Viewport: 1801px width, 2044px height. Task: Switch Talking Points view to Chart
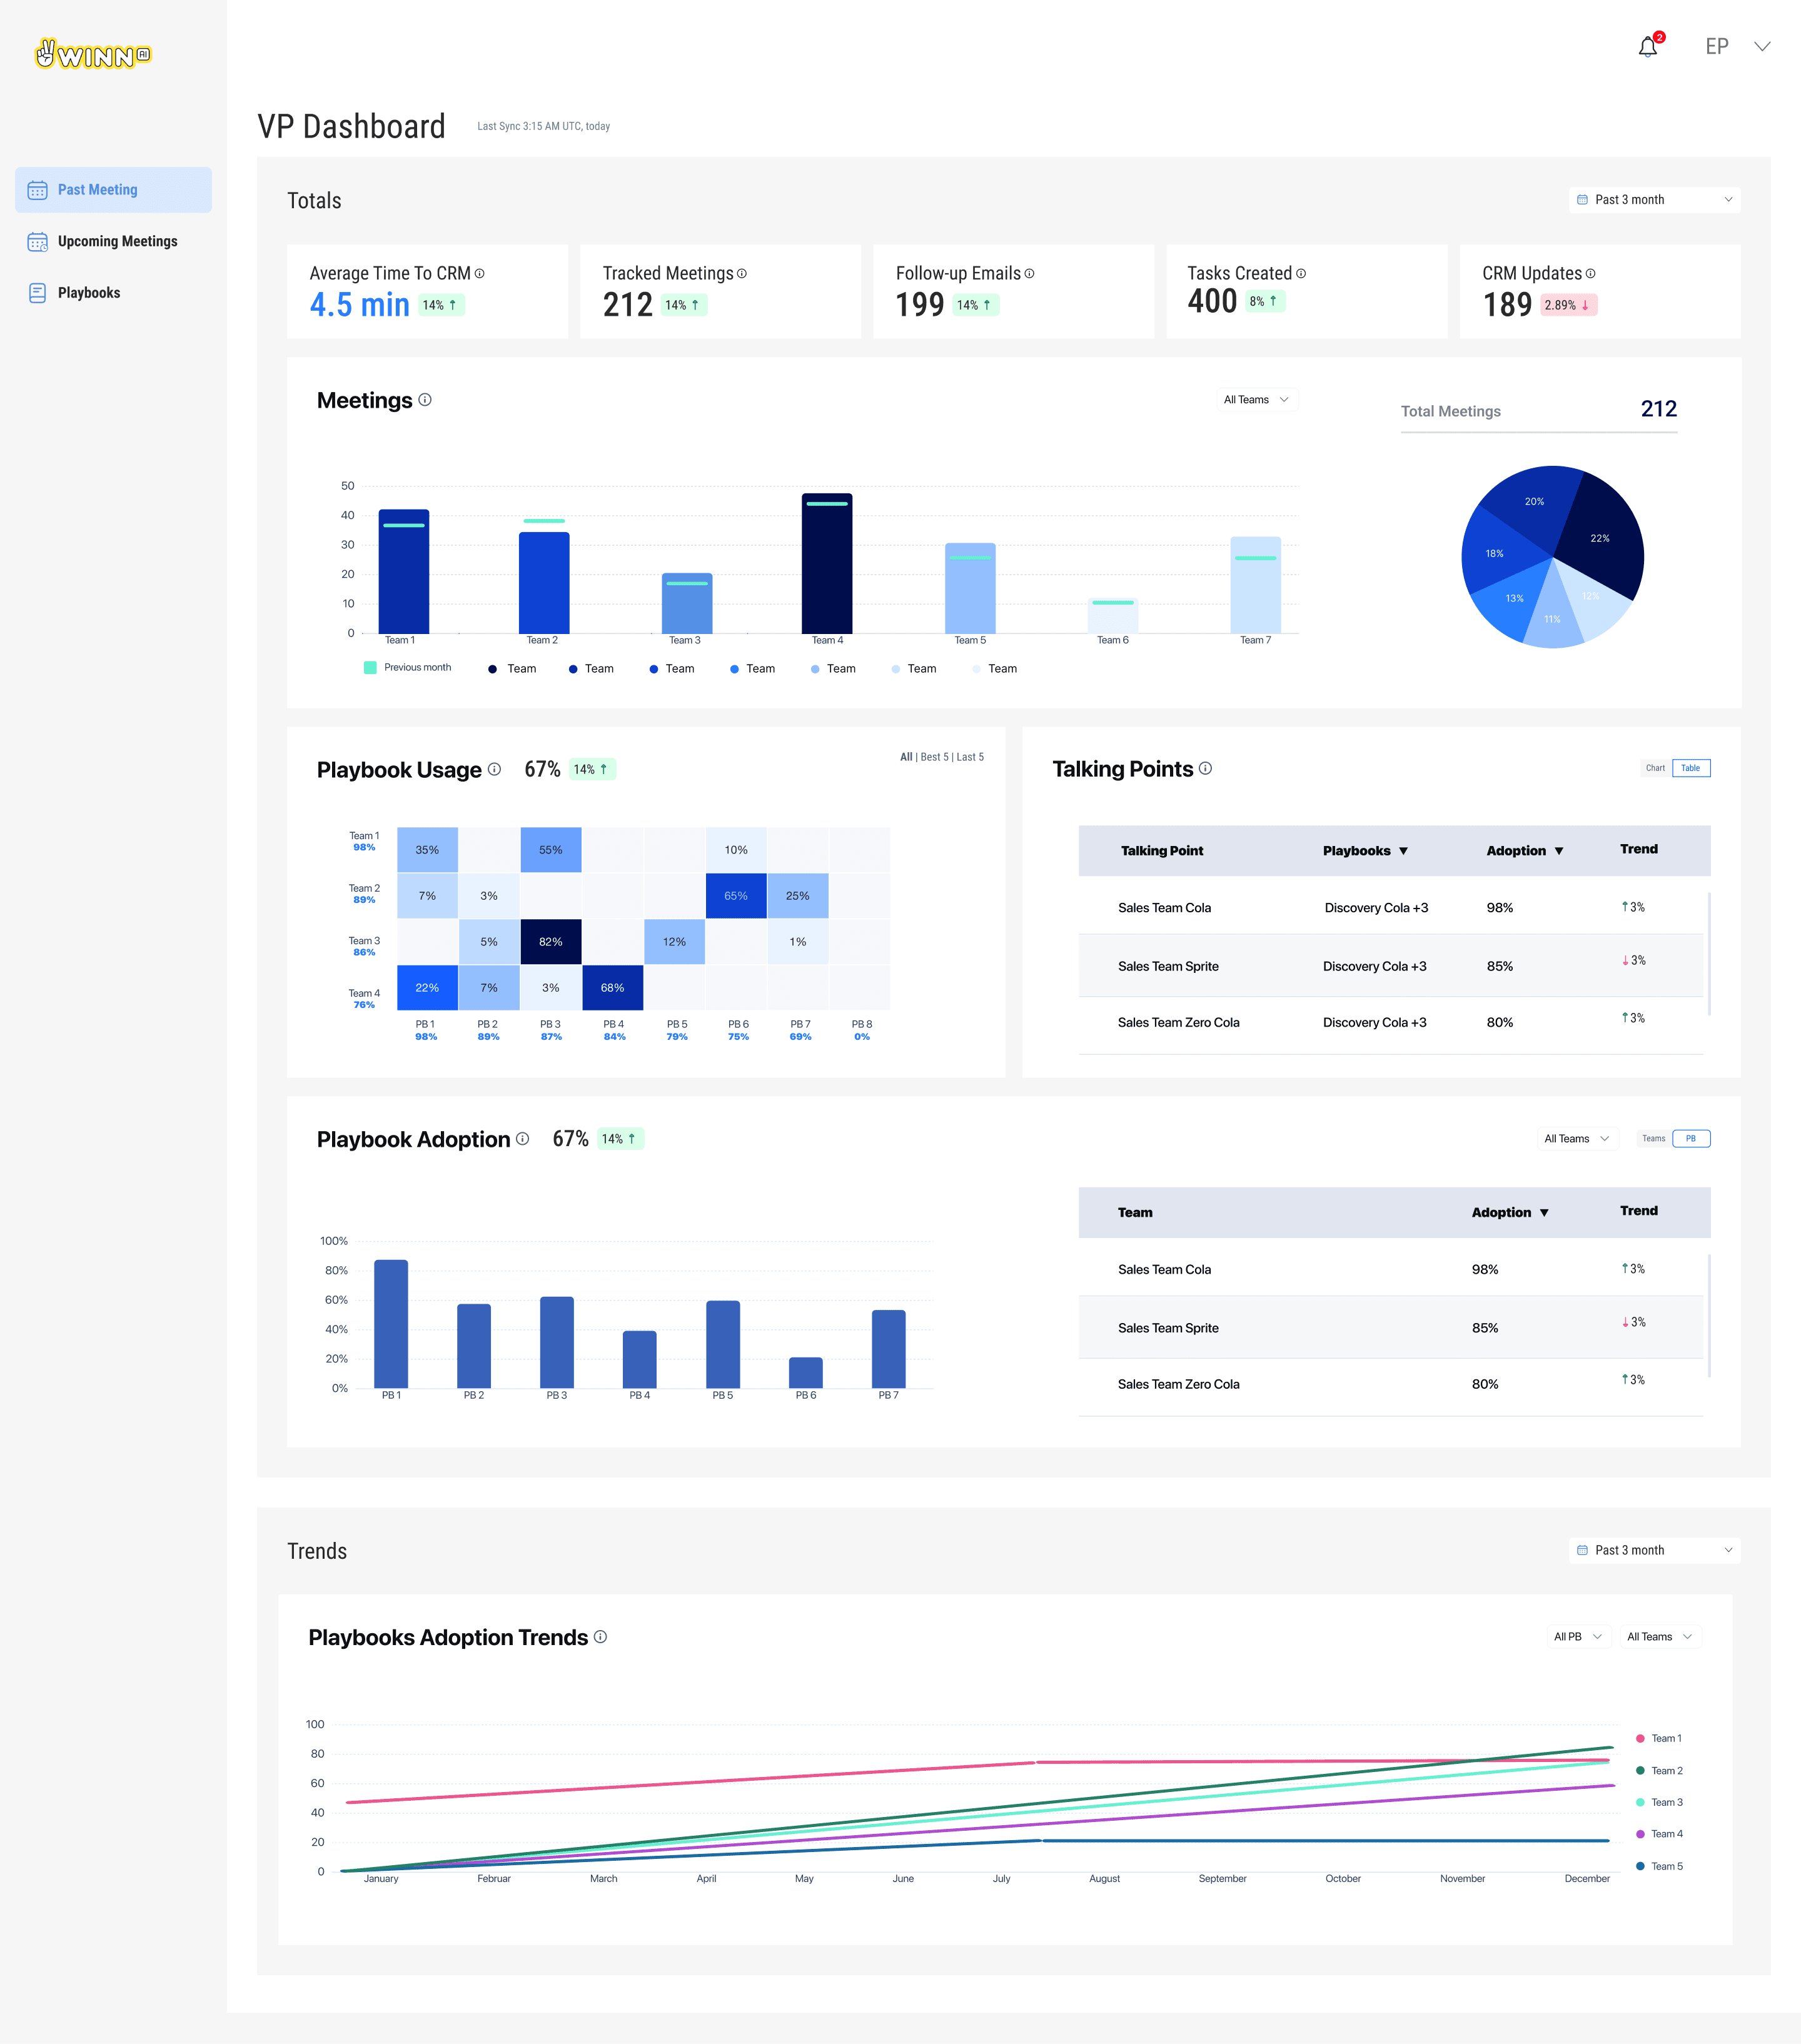click(1655, 768)
